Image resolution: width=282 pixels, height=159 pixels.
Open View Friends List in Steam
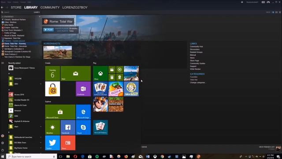(267, 147)
